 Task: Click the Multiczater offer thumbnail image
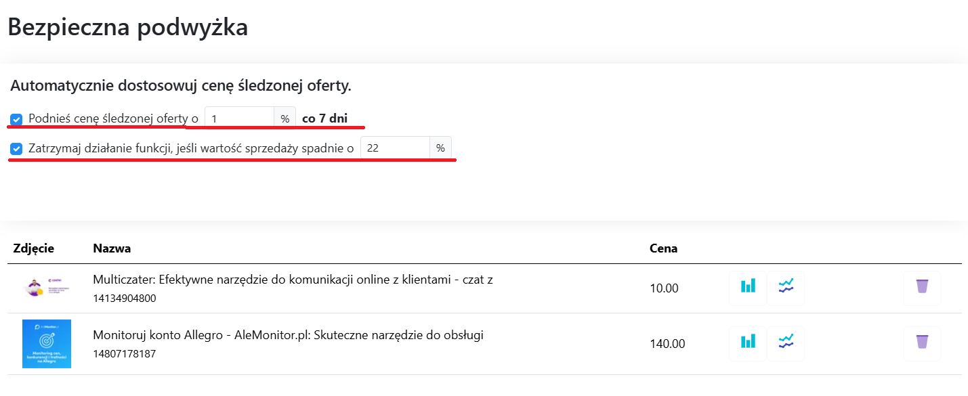(47, 288)
